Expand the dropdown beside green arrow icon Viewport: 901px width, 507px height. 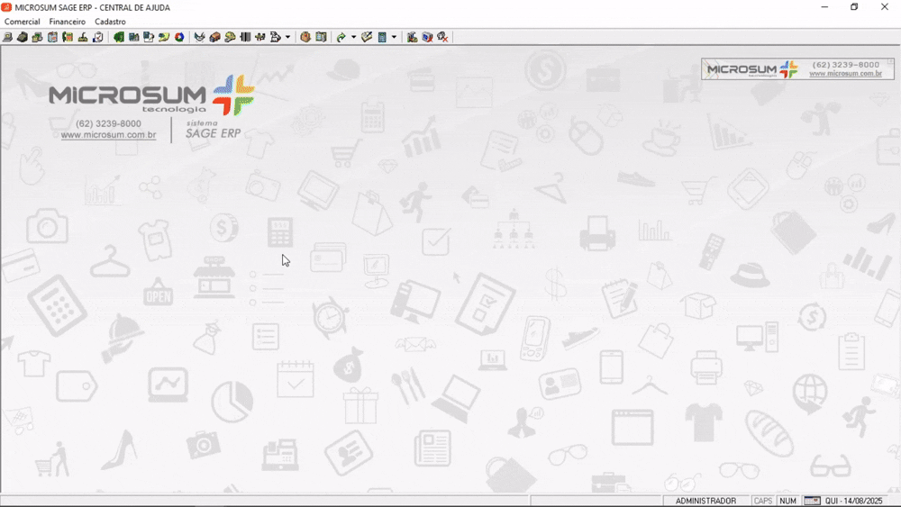[353, 37]
